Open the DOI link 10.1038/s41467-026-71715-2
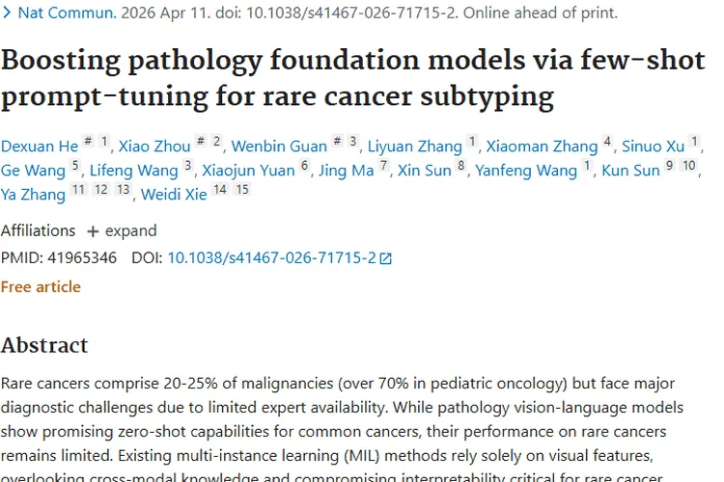 coord(271,258)
